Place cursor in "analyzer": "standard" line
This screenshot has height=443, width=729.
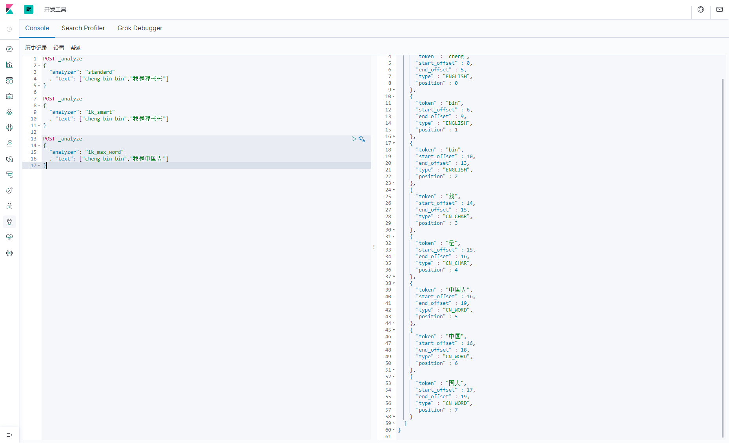coord(82,72)
